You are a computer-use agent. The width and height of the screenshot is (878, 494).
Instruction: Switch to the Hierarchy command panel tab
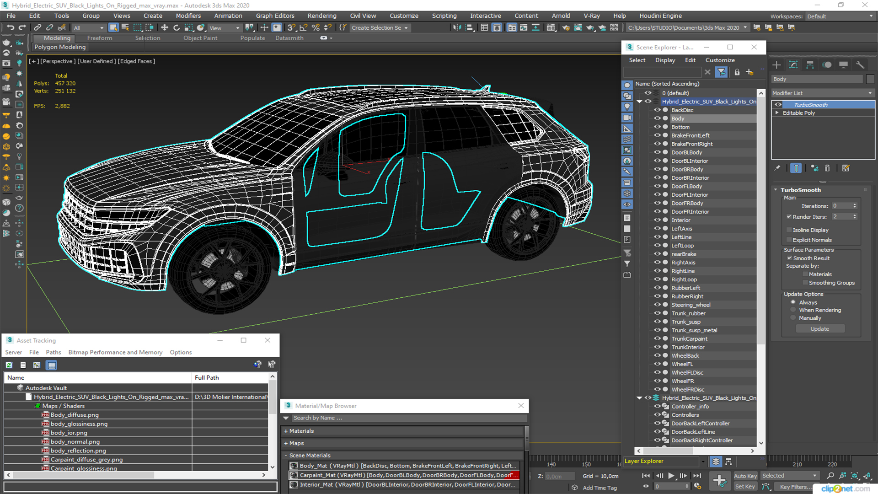(x=810, y=65)
